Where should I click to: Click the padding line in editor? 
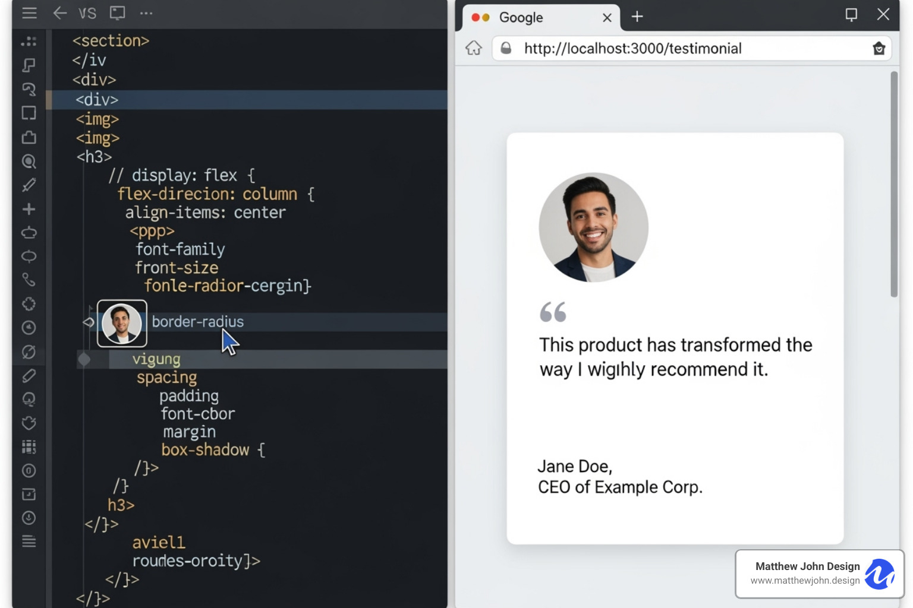[x=189, y=396]
